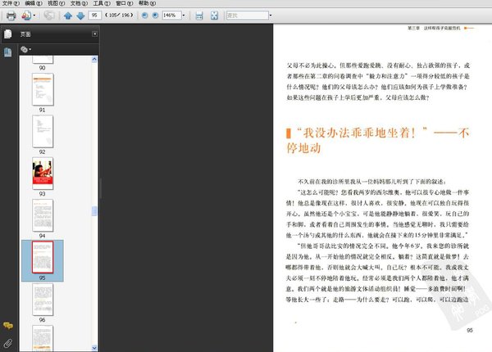Viewport: 492px width, 352px height.
Task: Click the greyed-out email/comment icon
Action: (x=49, y=16)
